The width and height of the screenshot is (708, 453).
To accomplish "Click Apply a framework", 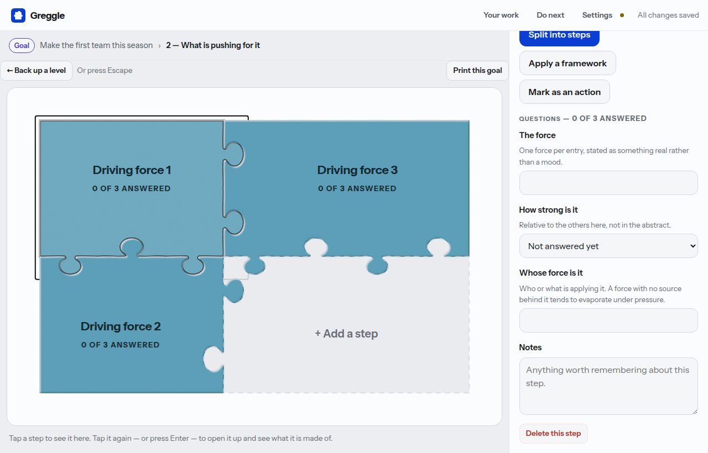I will pos(568,63).
